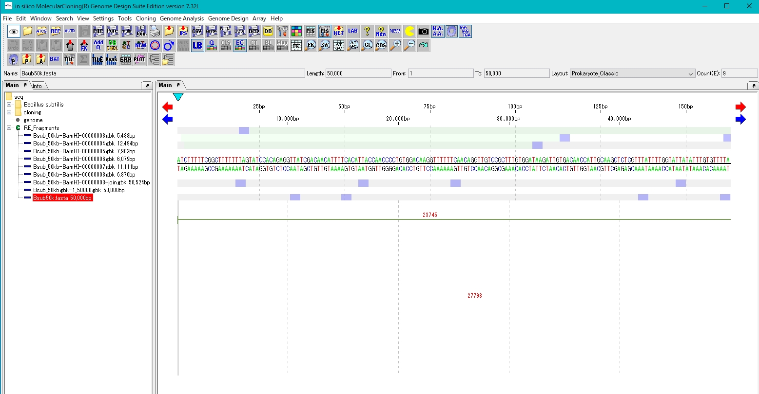The width and height of the screenshot is (759, 394).
Task: Click the cyan triangle position marker
Action: pos(178,97)
